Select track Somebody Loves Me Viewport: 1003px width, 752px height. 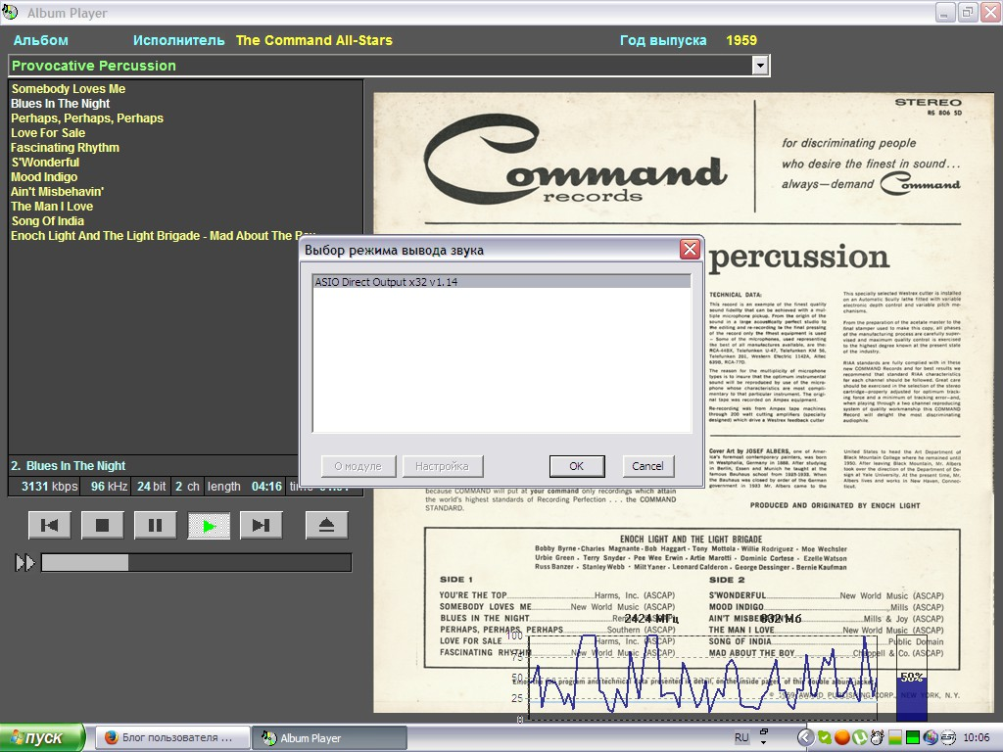(x=68, y=89)
